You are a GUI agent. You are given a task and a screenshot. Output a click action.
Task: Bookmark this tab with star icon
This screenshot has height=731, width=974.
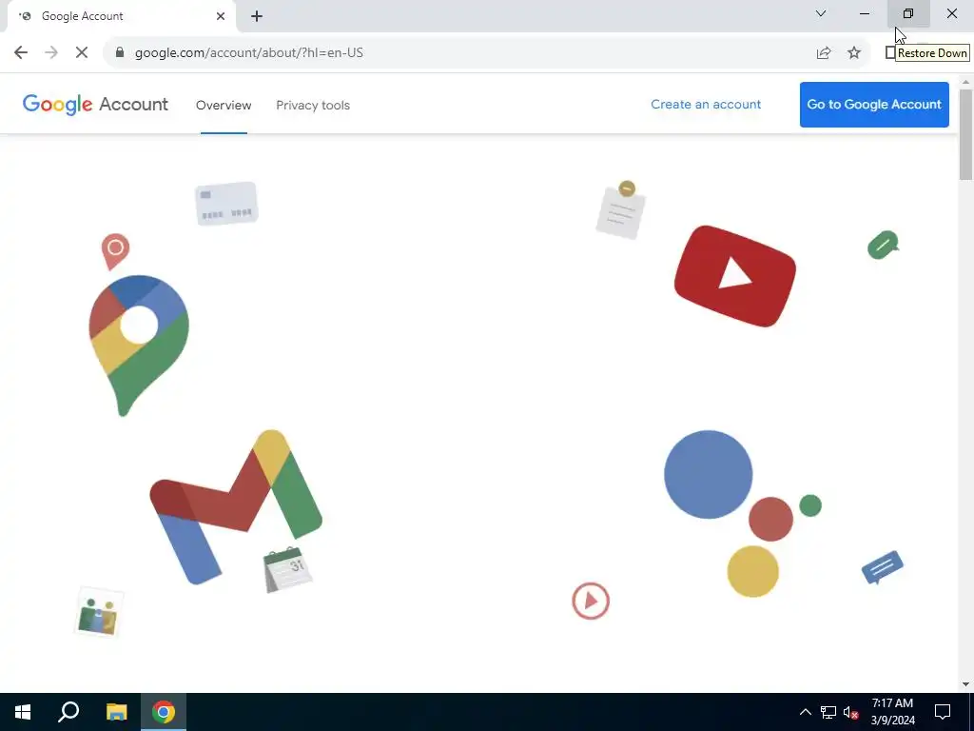coord(854,53)
